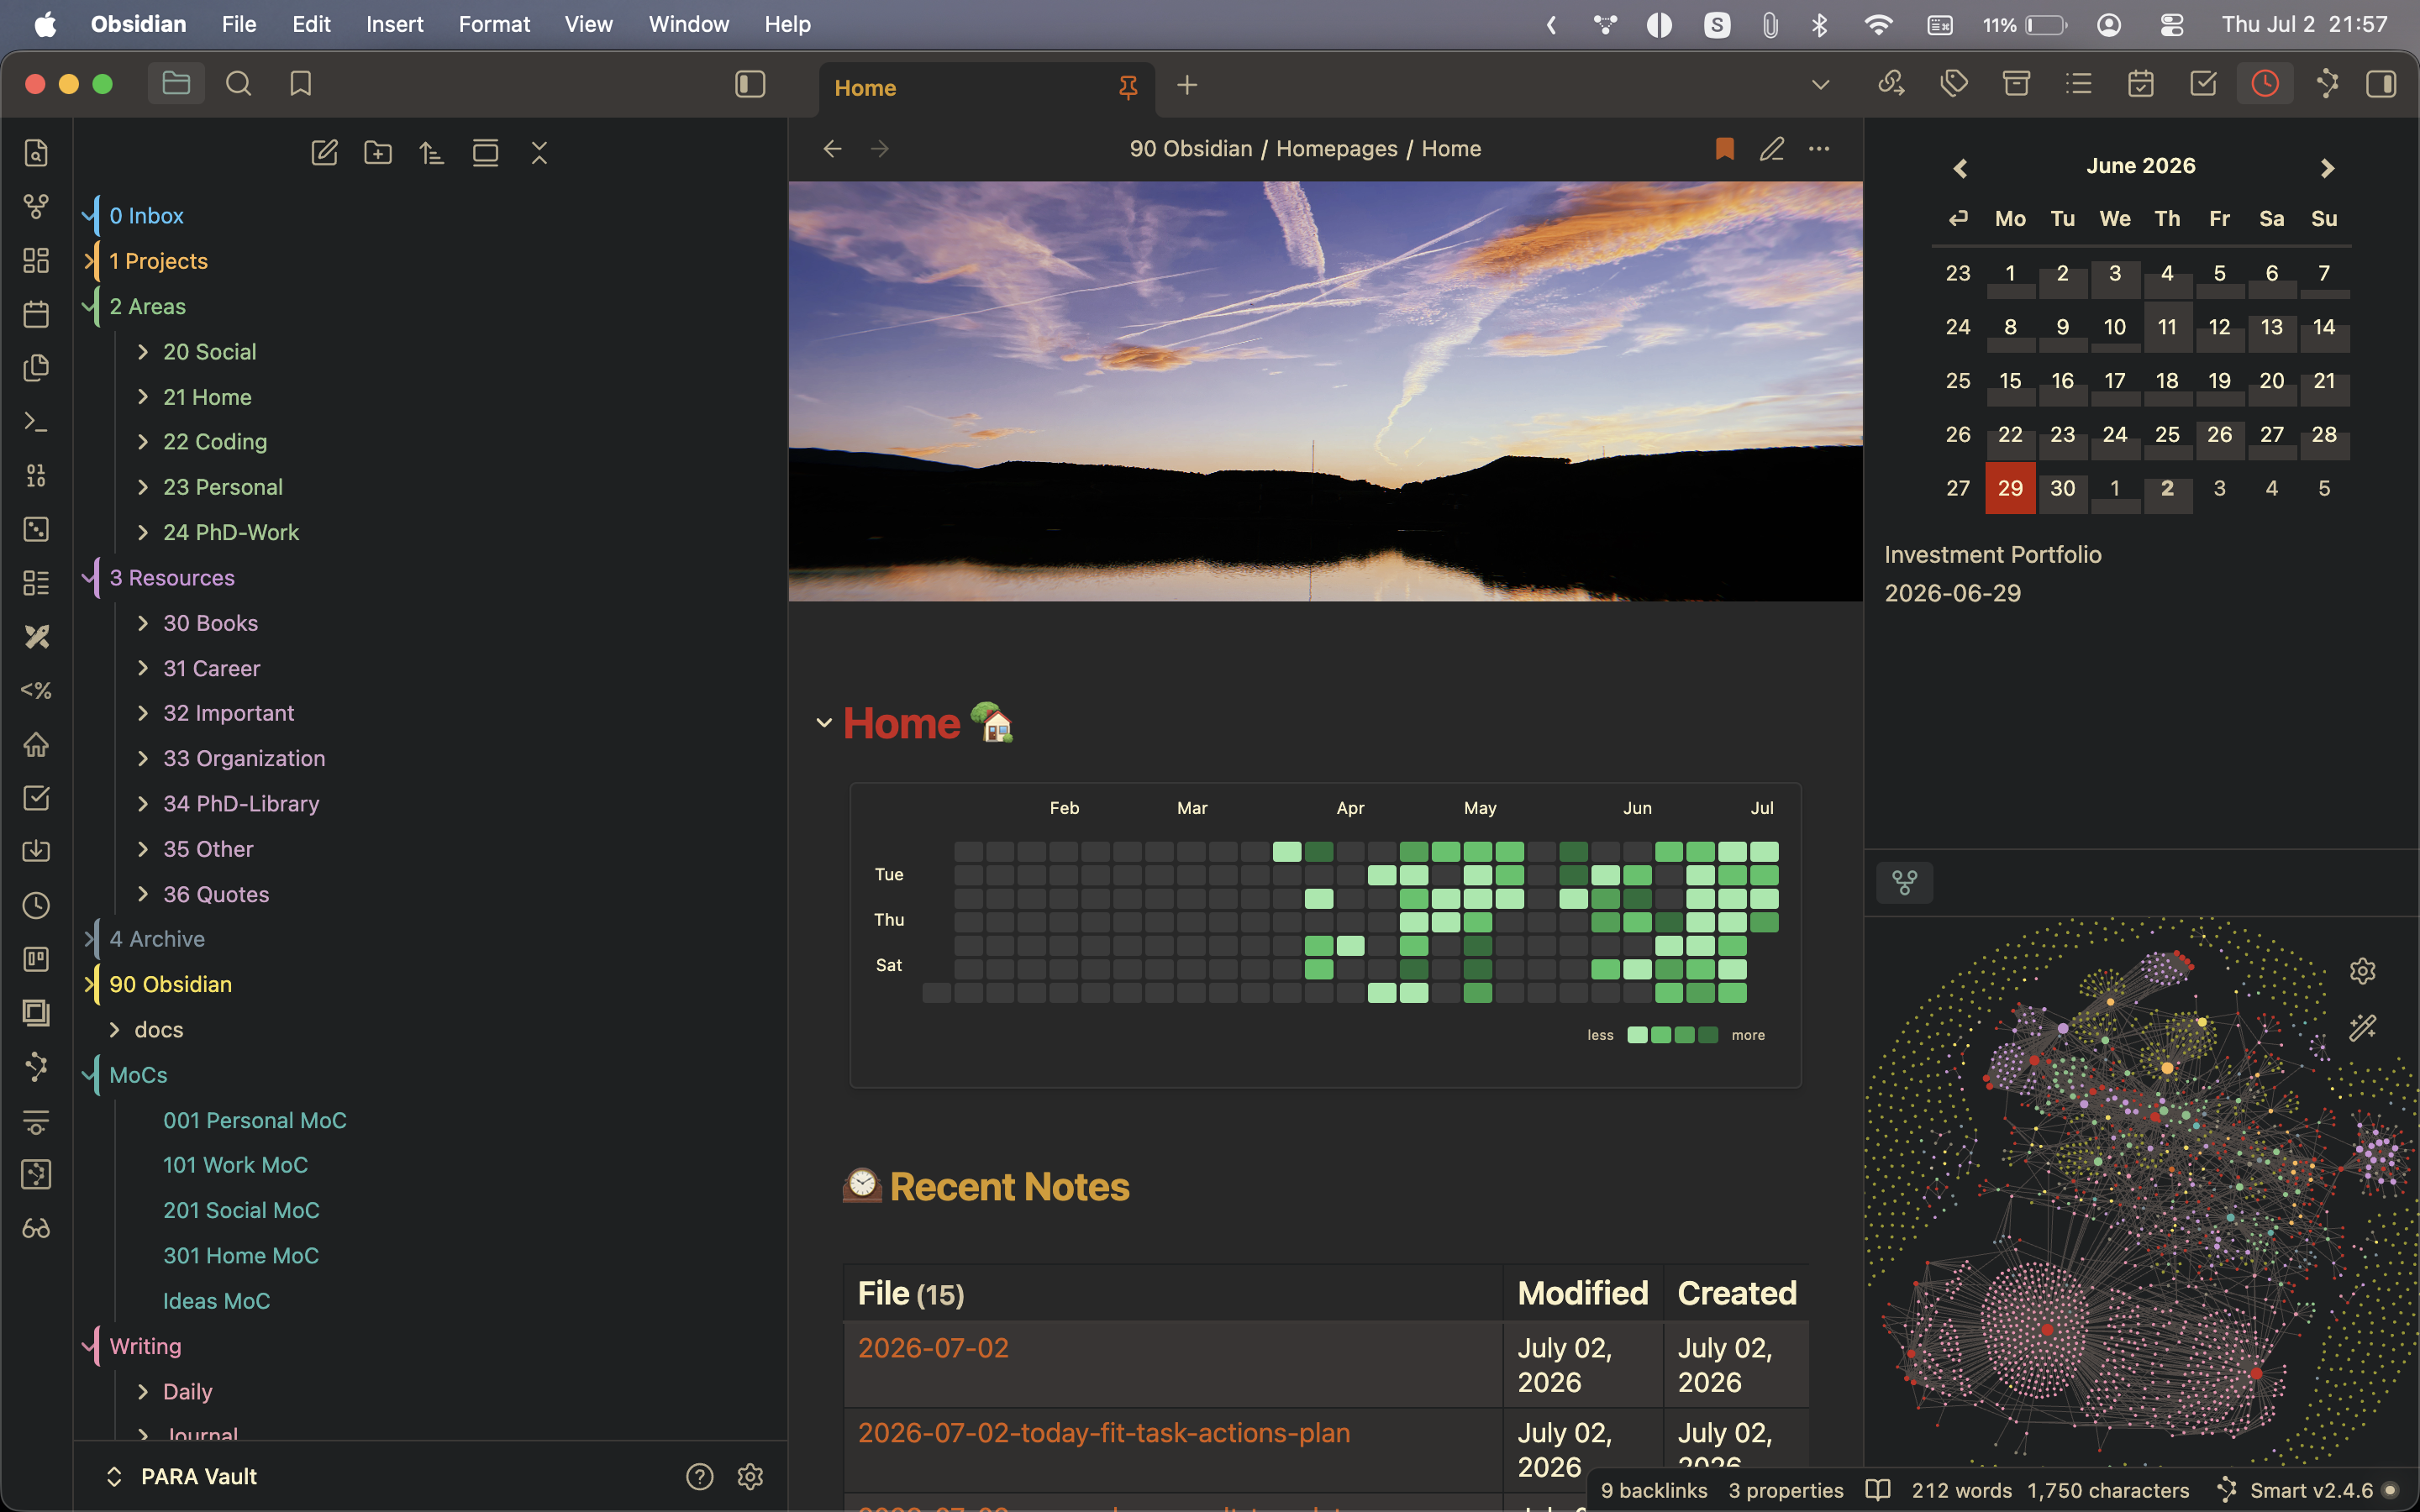Open command palette terminal icon in ribbon
Screen dimensions: 2420x1512
coord(36,422)
